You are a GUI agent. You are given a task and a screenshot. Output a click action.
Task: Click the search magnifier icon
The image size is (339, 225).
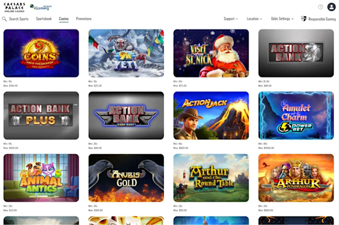(4, 19)
